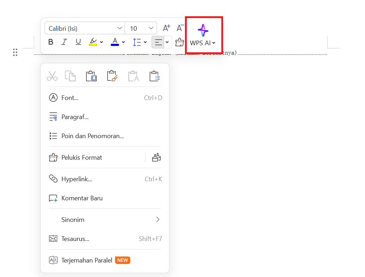Click the multi-use format painter icon
Screen dimensions: 365x277
coord(156,158)
